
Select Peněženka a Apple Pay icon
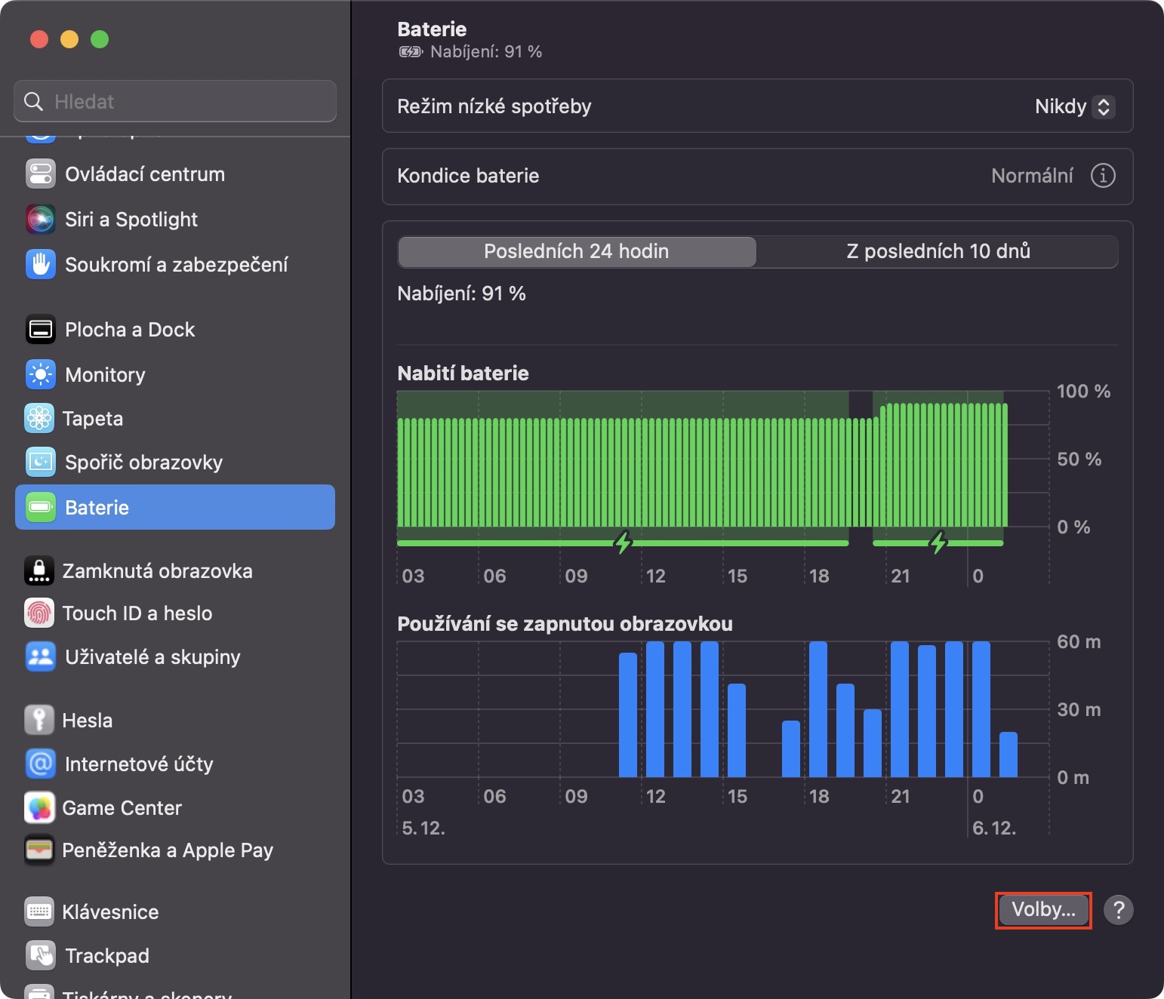click(39, 850)
